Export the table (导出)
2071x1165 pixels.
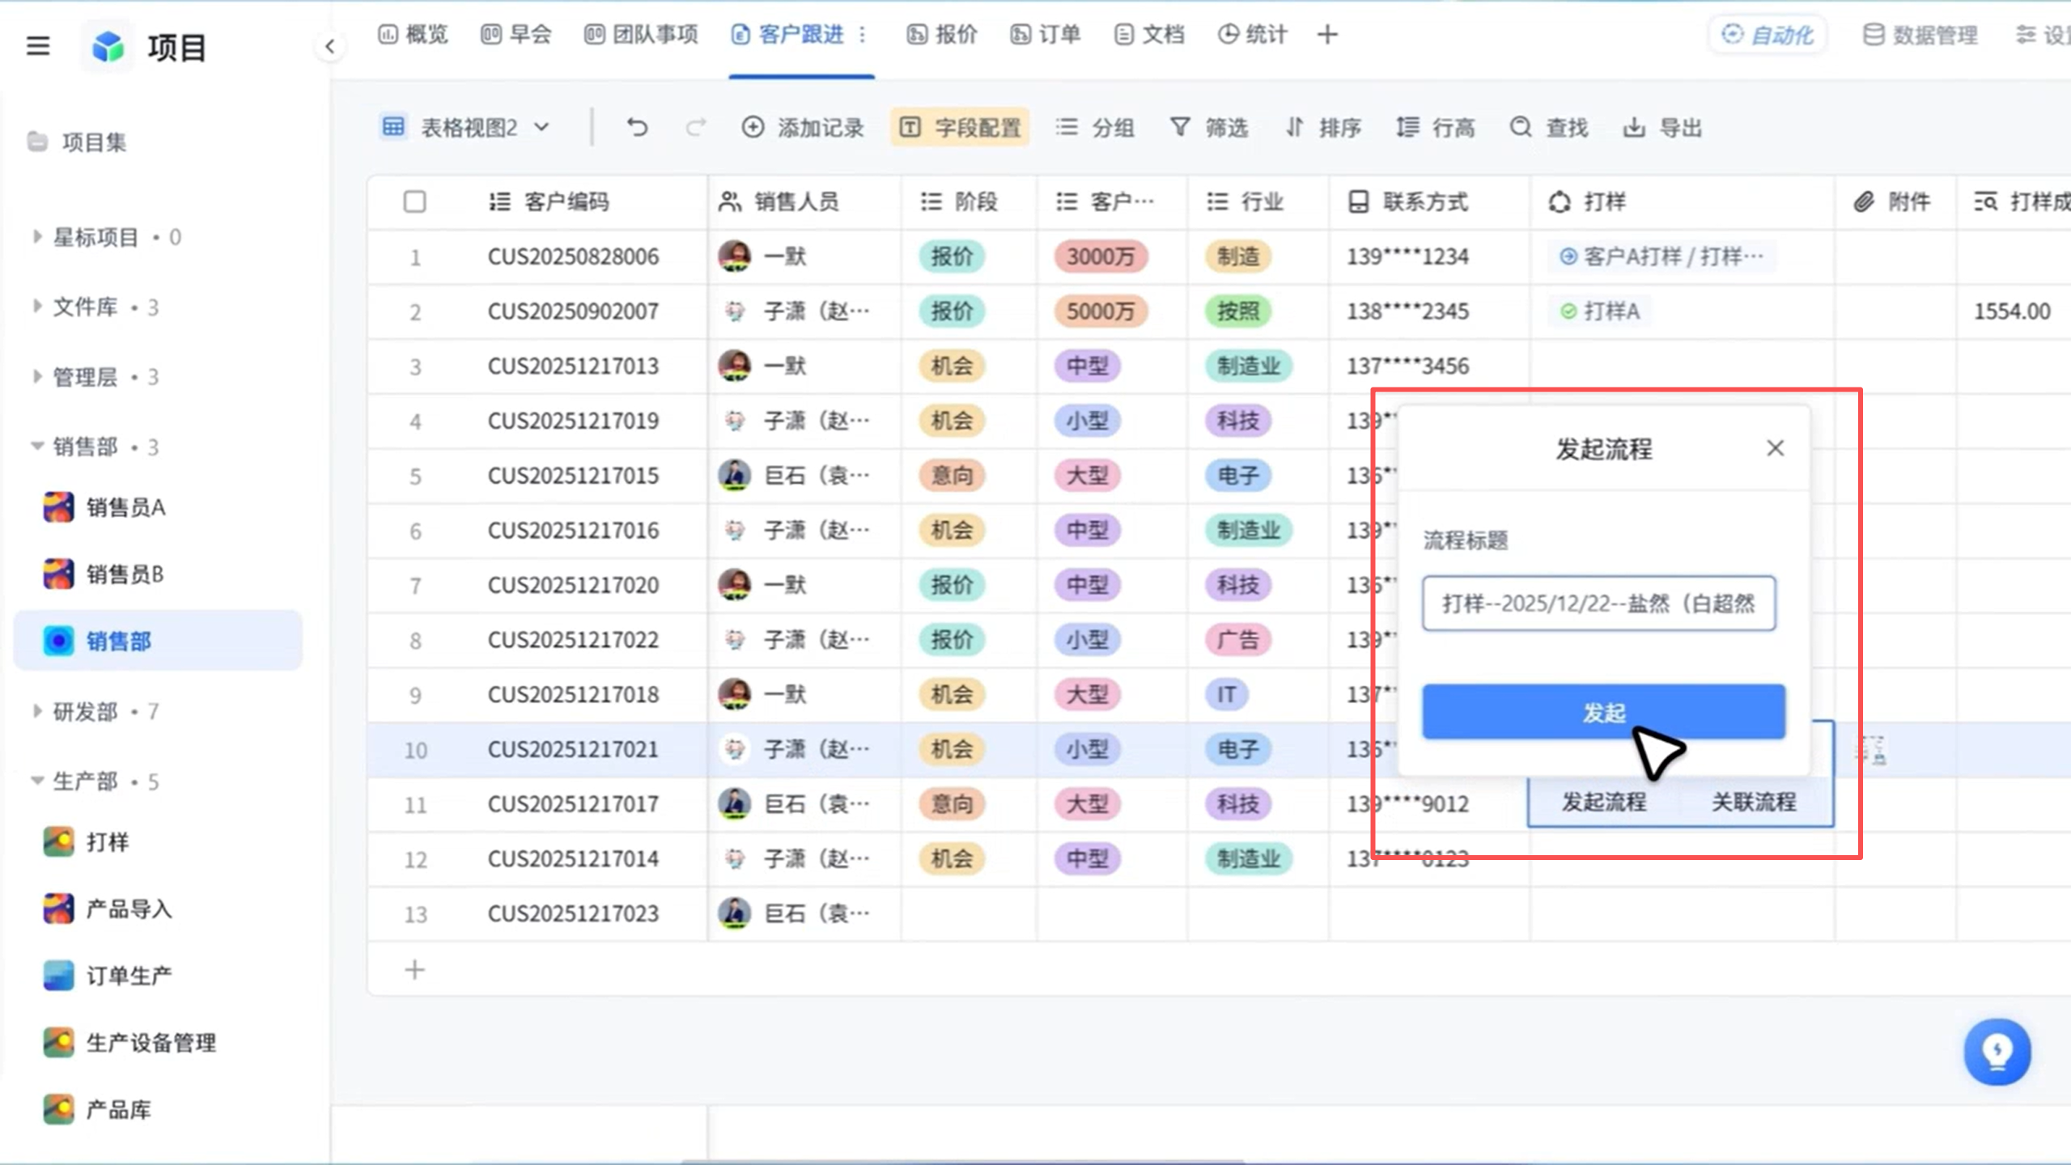[x=1662, y=127]
